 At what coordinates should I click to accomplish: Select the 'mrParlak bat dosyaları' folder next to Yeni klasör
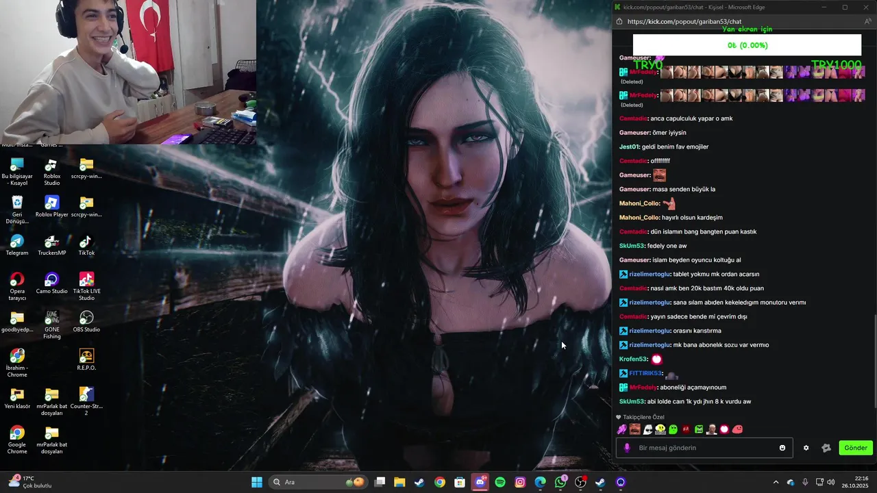[51, 402]
